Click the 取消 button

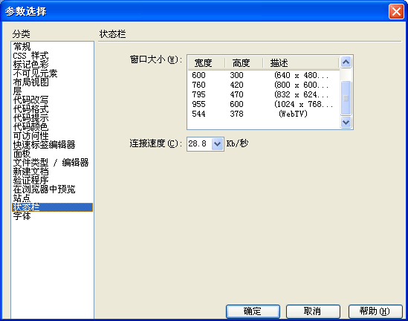[x=313, y=311]
